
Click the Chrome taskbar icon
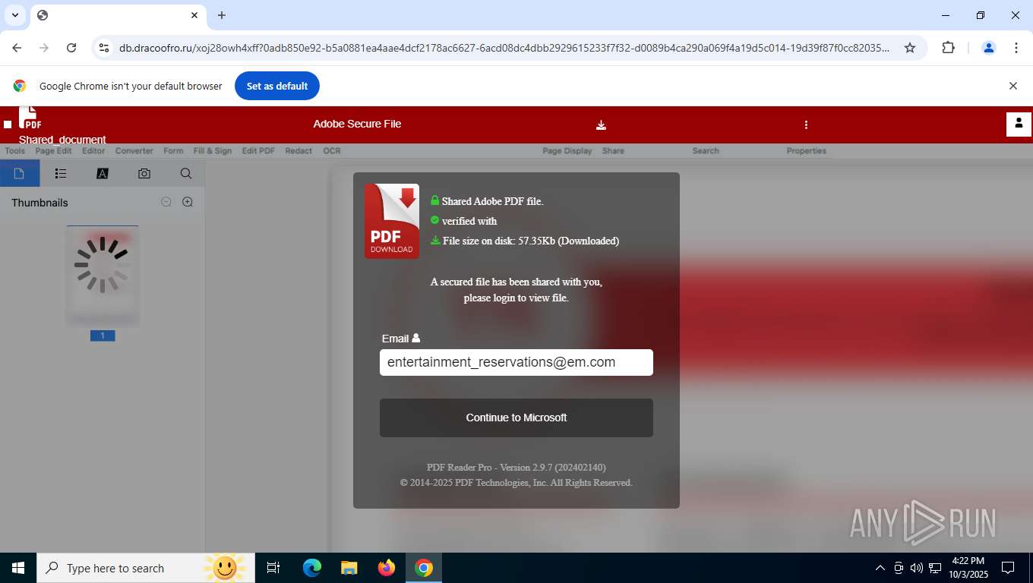coord(424,568)
